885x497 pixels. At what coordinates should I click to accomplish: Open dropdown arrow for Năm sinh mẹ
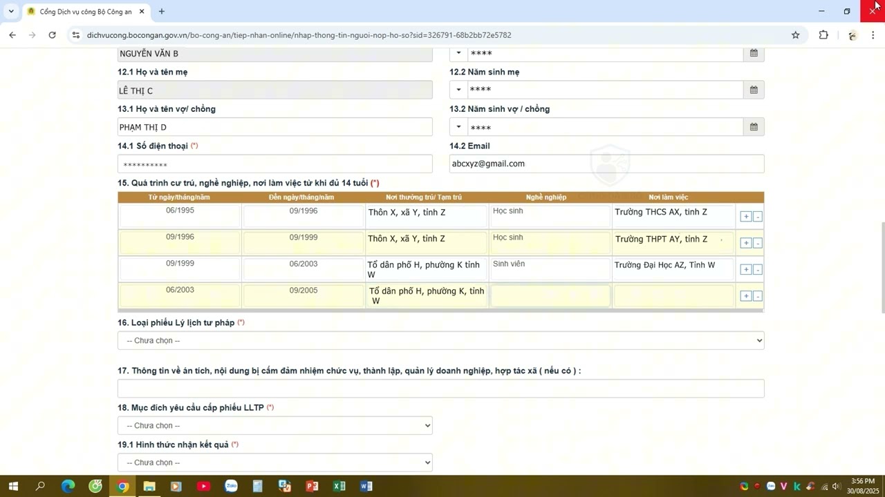tap(458, 90)
